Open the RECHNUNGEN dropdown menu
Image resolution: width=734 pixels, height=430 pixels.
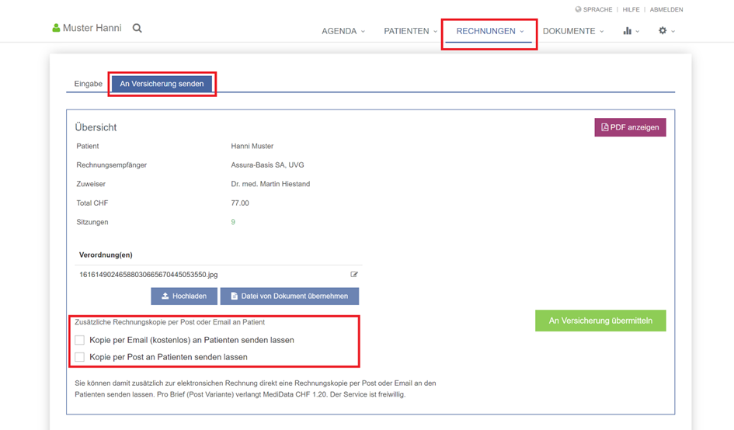click(x=489, y=31)
